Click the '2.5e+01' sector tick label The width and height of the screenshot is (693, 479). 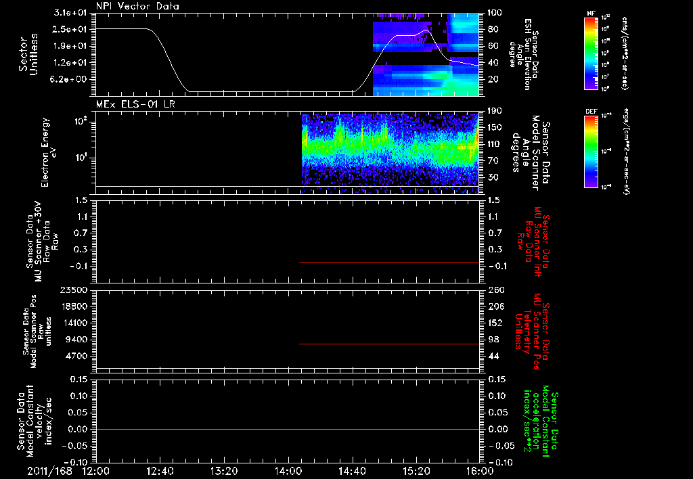tap(70, 29)
